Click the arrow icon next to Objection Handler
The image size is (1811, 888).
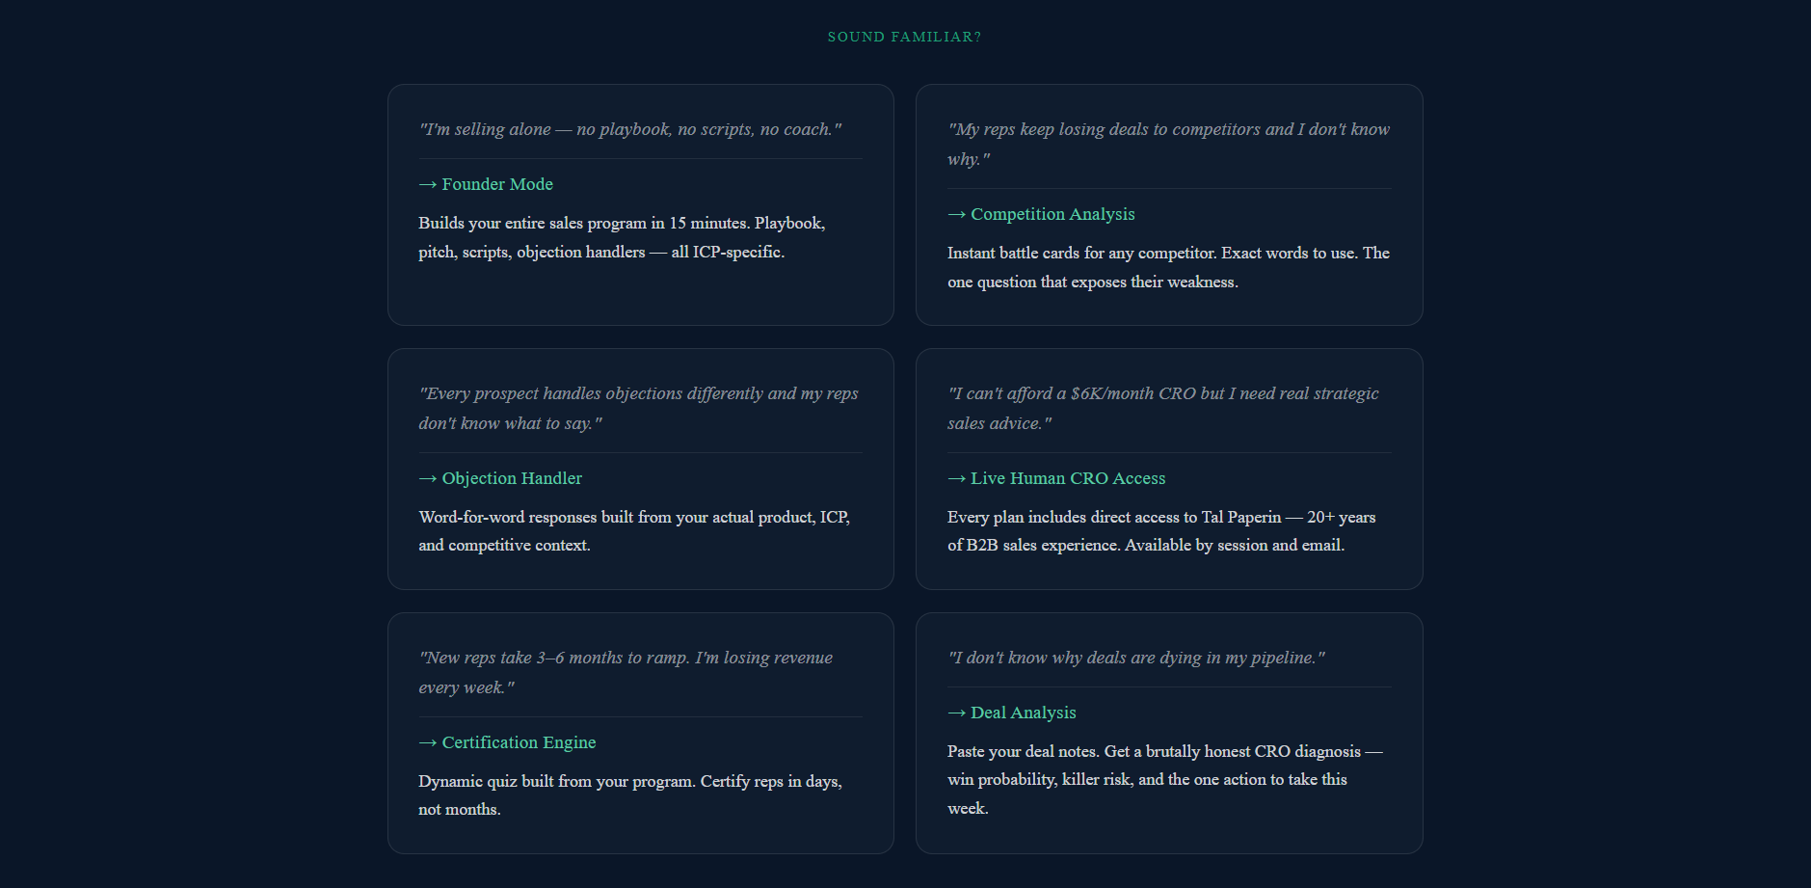pos(428,478)
